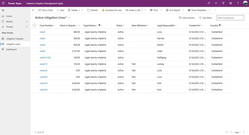249x135 pixels.
Task: Toggle the select-all rows circle
Action: click(x=35, y=25)
